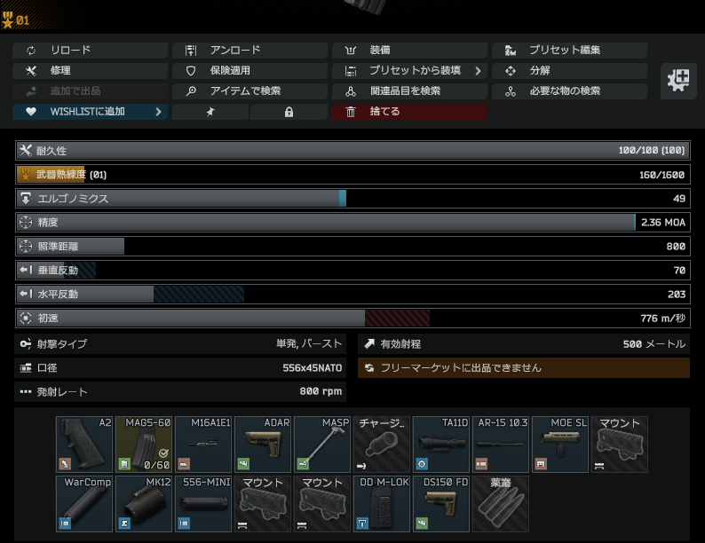Select the WarComp muzzle device slot
Image resolution: width=705 pixels, height=543 pixels.
[x=84, y=504]
